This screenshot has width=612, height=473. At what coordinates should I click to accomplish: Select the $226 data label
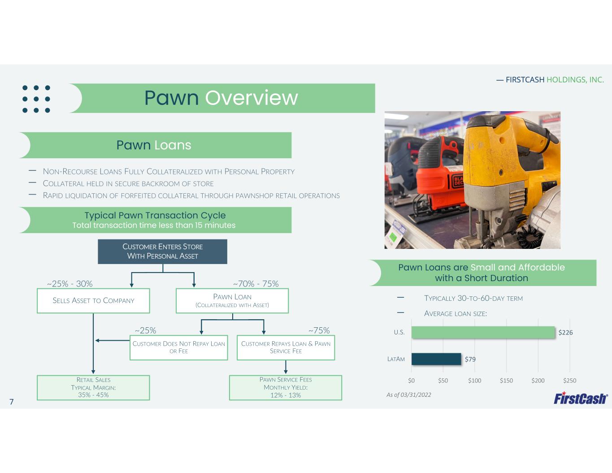coord(565,332)
